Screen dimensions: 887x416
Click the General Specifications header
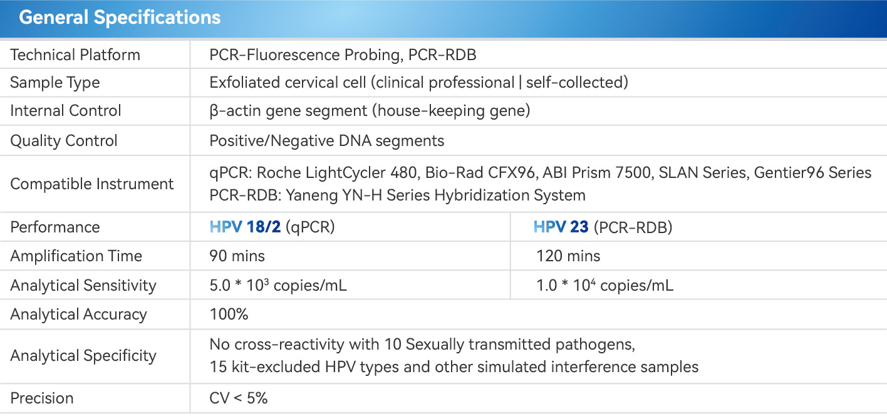click(x=120, y=18)
